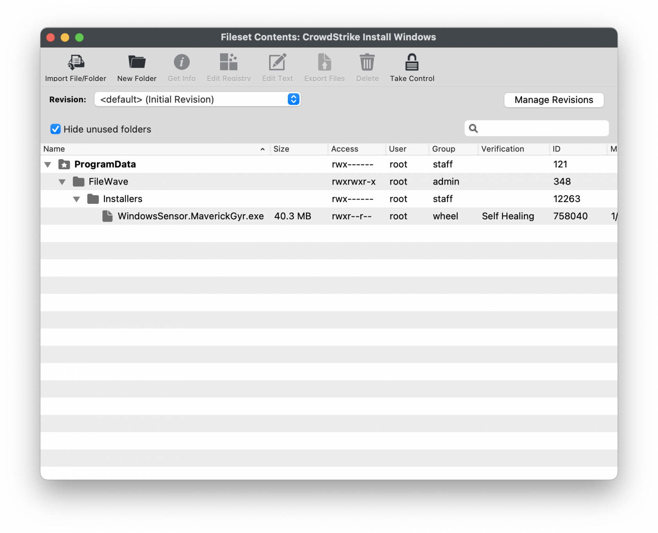Click the admin group value

coord(446,181)
